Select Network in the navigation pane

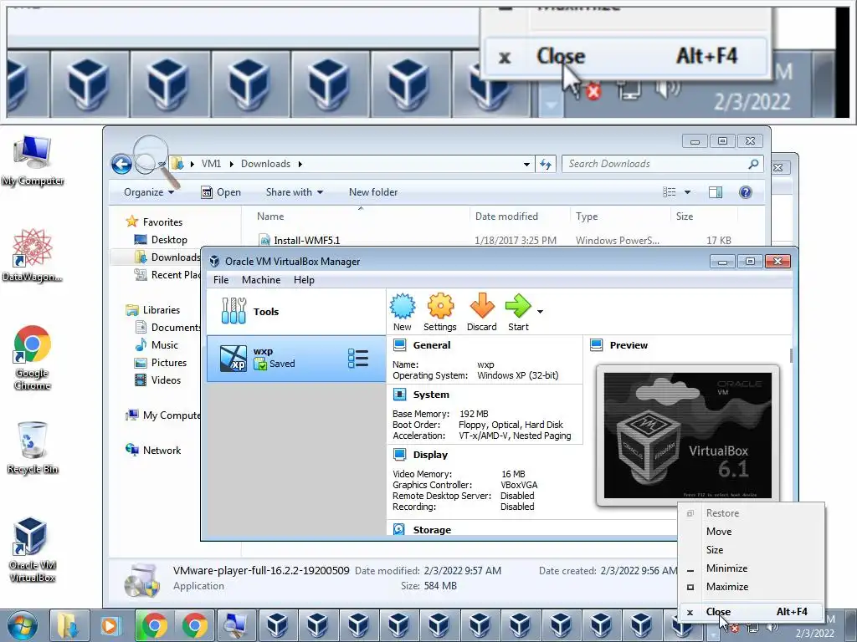(162, 451)
